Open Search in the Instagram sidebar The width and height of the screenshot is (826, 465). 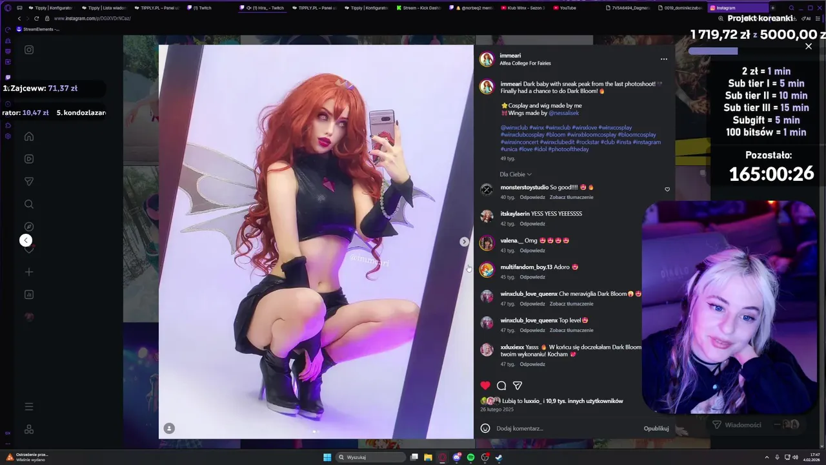tap(29, 204)
